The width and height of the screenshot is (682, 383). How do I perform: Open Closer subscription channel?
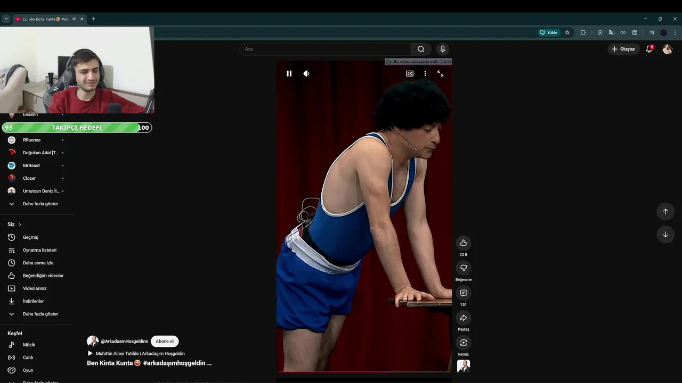(x=37, y=178)
